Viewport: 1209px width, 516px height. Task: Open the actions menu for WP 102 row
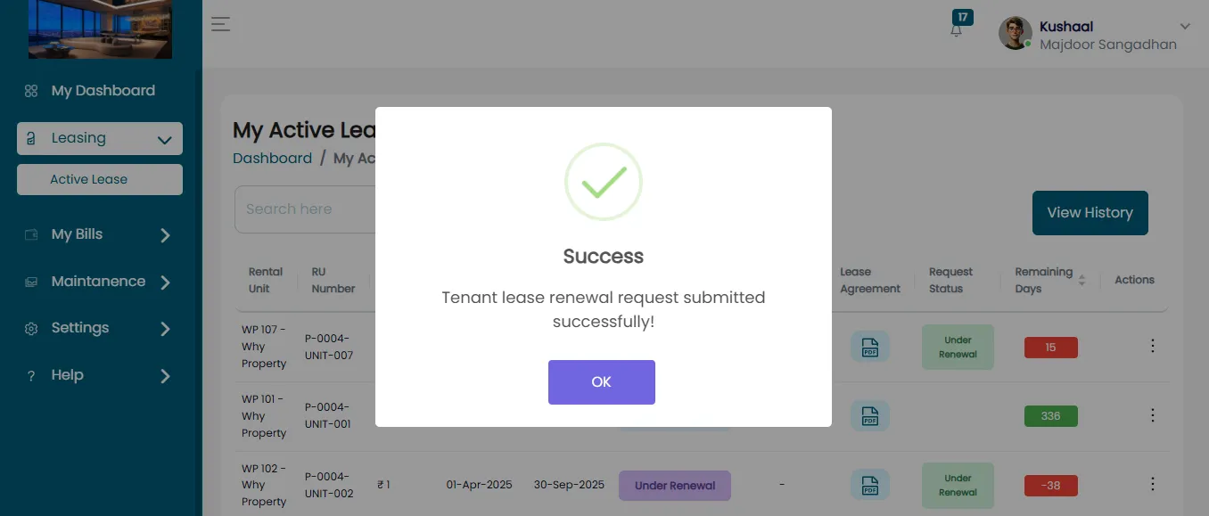[x=1152, y=484]
